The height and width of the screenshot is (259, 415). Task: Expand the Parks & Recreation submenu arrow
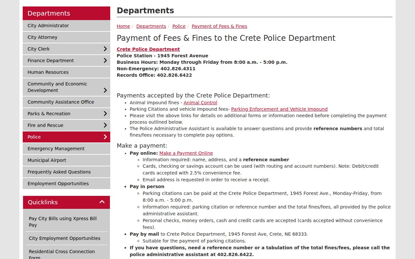click(x=105, y=114)
